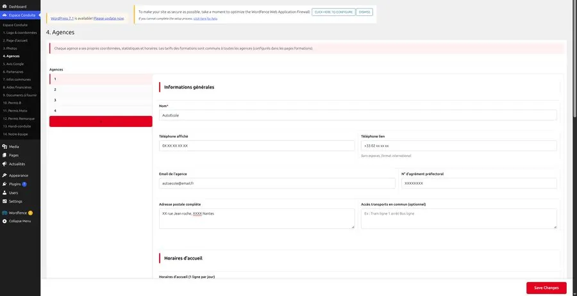Open the Media menu label
Viewport: 577px width, 296px height.
pos(14,146)
